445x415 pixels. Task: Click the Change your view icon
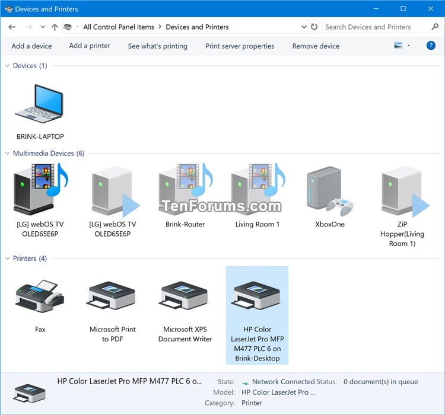click(x=398, y=46)
